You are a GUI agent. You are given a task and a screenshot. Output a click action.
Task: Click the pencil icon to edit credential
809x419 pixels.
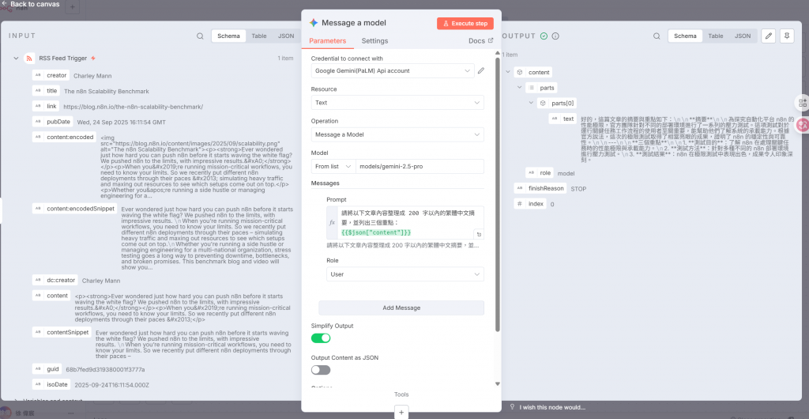point(481,70)
